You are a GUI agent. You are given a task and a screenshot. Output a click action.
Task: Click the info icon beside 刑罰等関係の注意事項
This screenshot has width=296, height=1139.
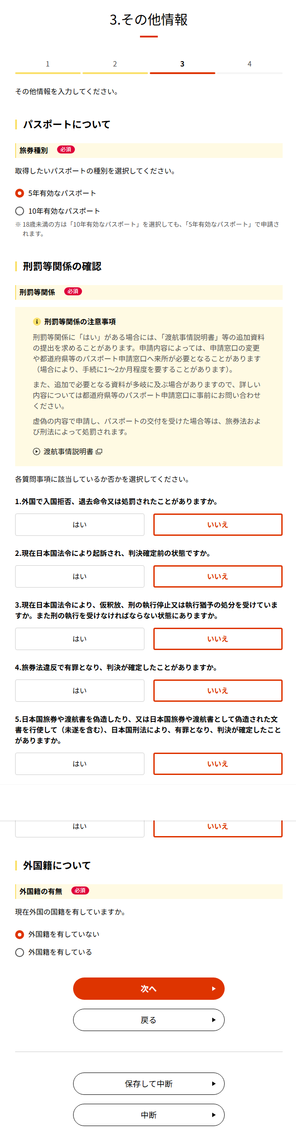click(37, 322)
